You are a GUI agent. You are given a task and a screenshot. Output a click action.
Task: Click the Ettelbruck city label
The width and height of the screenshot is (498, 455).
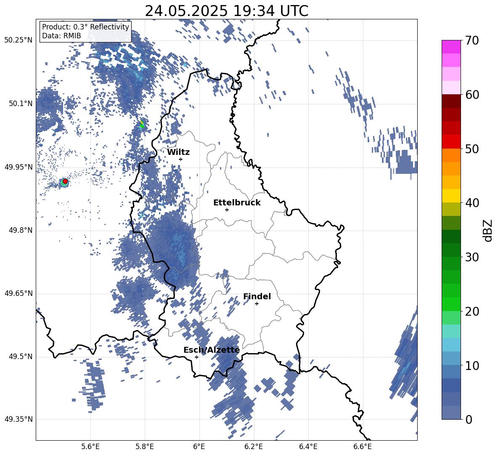[237, 203]
